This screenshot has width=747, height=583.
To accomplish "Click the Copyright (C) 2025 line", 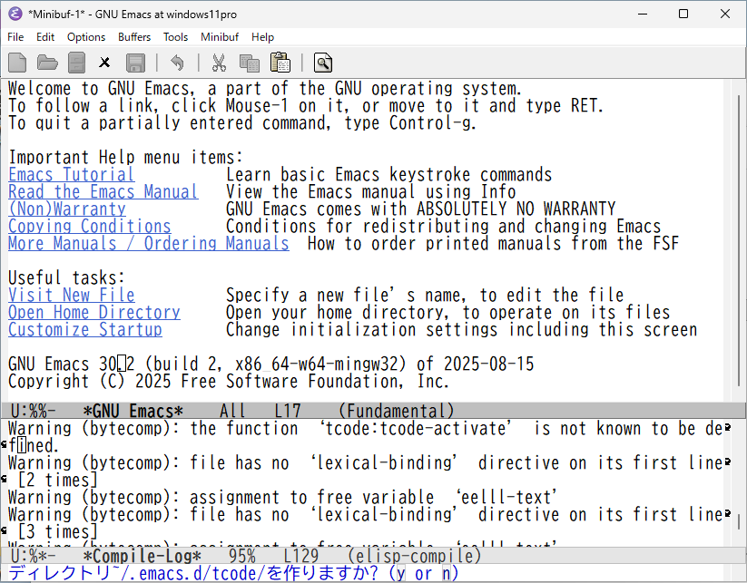I will 228,381.
